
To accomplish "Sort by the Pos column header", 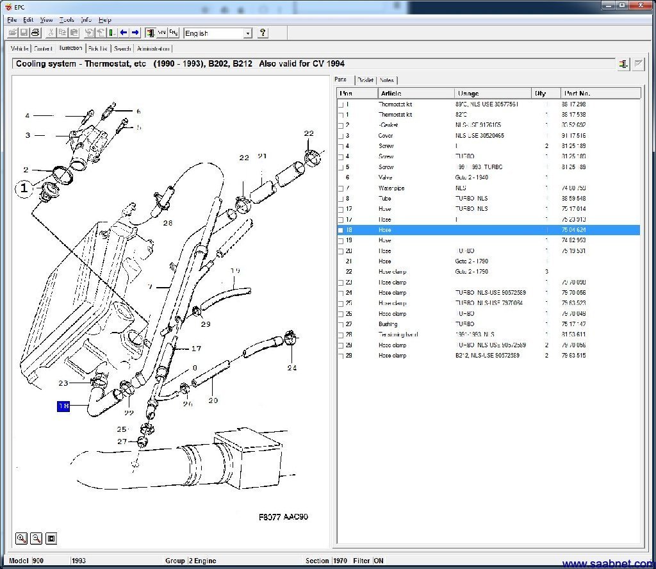I will click(357, 94).
